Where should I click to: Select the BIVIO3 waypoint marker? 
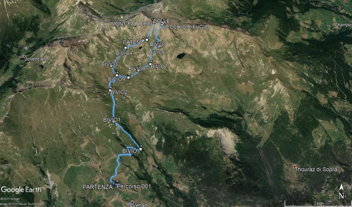[111, 65]
